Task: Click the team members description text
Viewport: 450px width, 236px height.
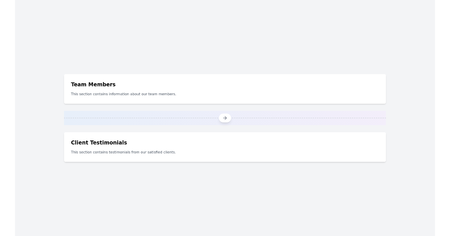Action: (124, 94)
